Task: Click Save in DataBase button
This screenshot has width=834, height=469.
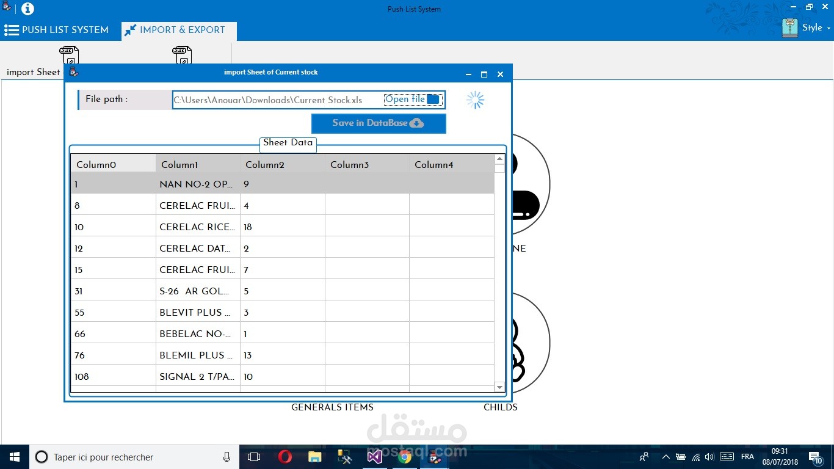Action: 379,123
